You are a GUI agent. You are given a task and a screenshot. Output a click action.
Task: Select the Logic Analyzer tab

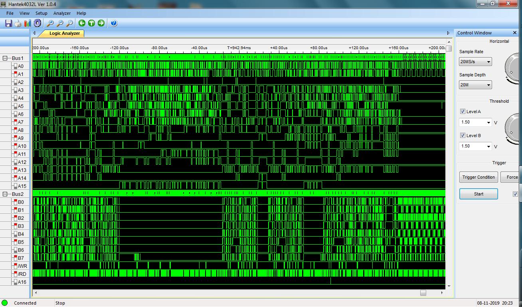tap(64, 33)
